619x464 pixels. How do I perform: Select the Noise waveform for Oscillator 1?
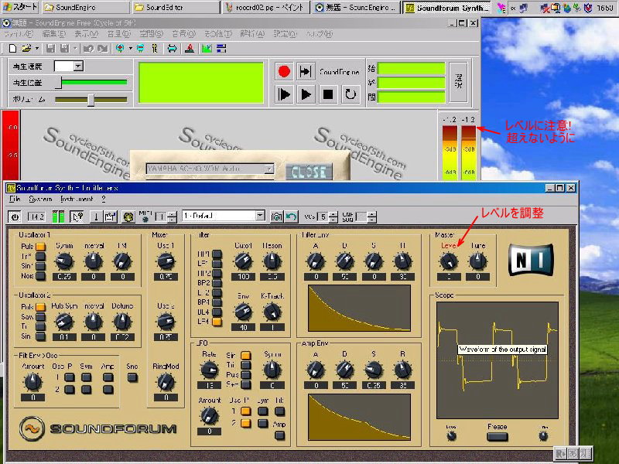(x=40, y=275)
